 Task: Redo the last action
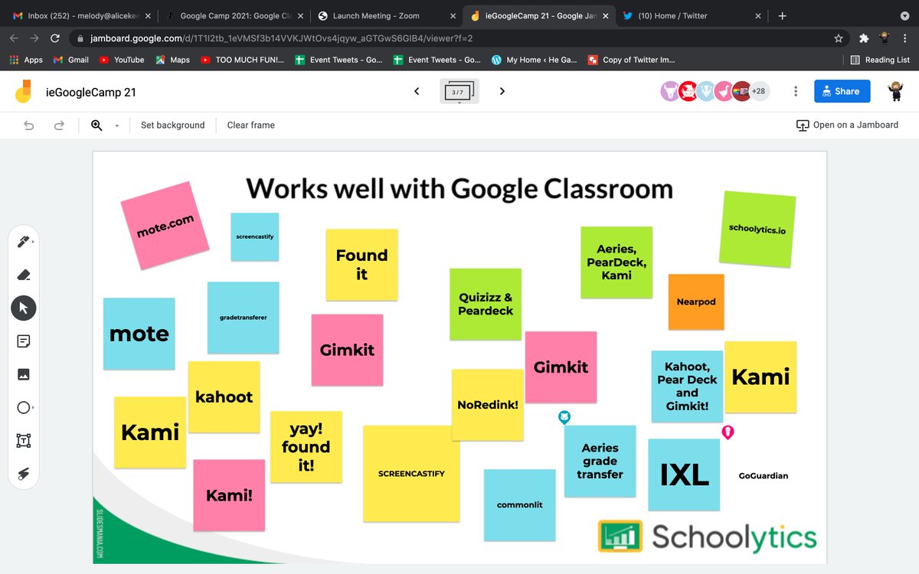59,126
